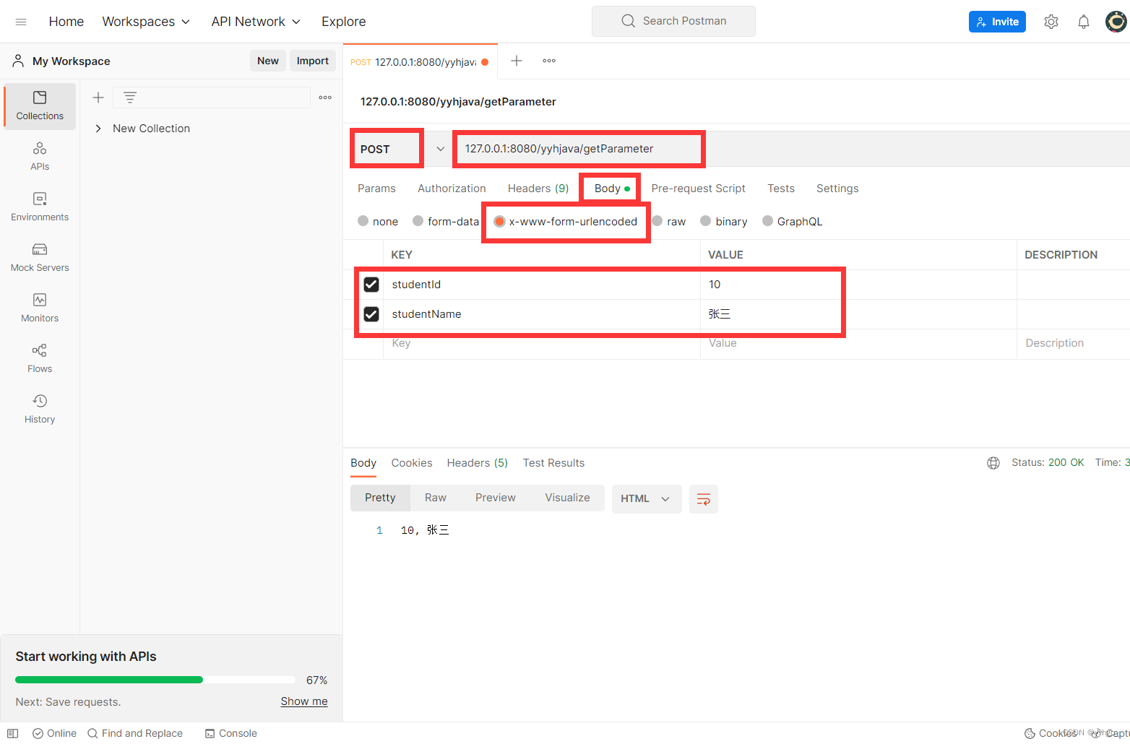Open the response Headers (5) tab
Image resolution: width=1130 pixels, height=744 pixels.
(477, 463)
